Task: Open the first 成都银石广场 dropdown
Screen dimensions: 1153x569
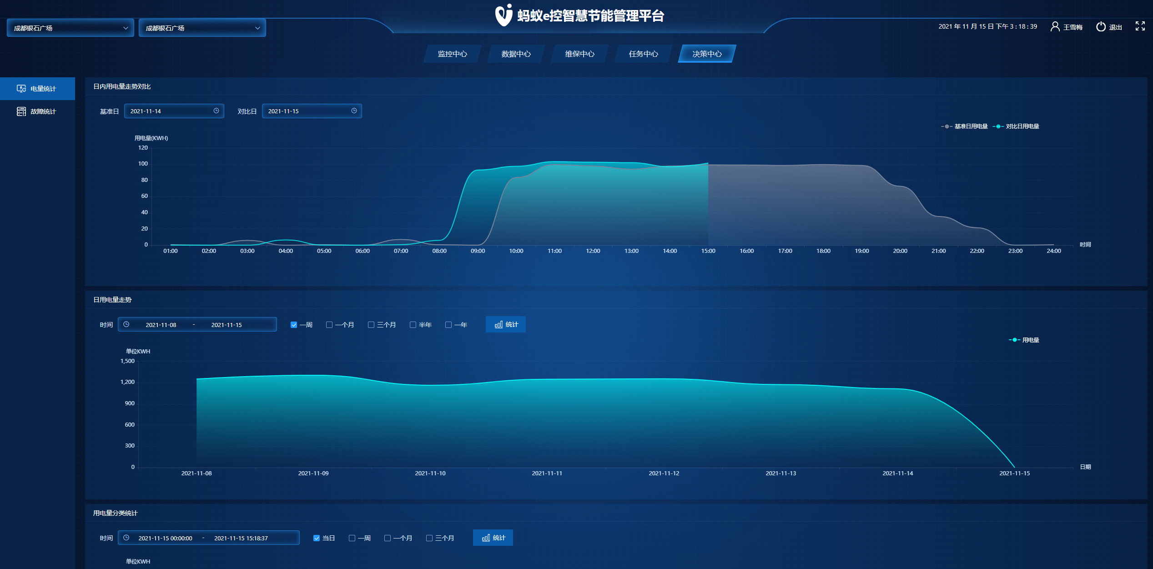Action: point(70,28)
